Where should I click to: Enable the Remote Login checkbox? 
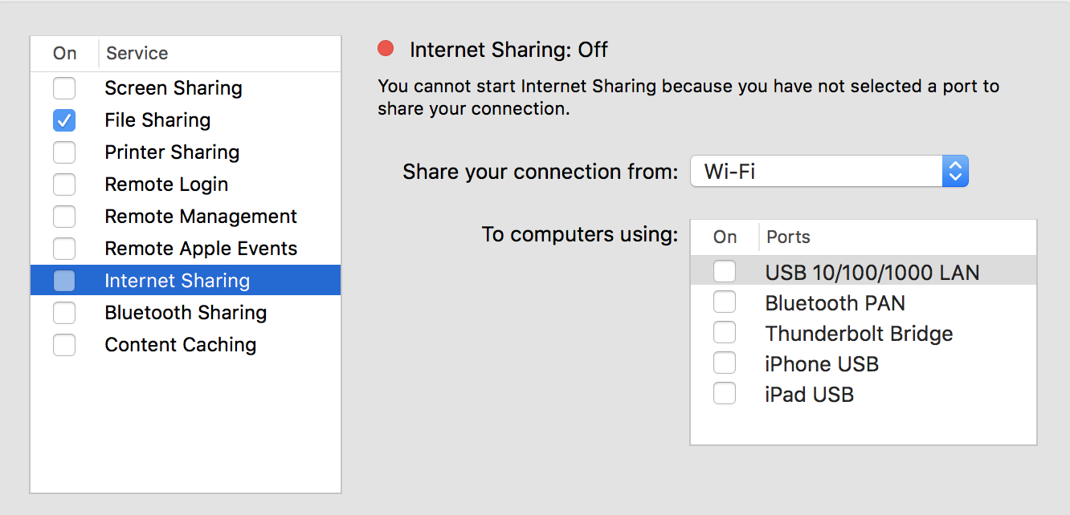point(64,185)
